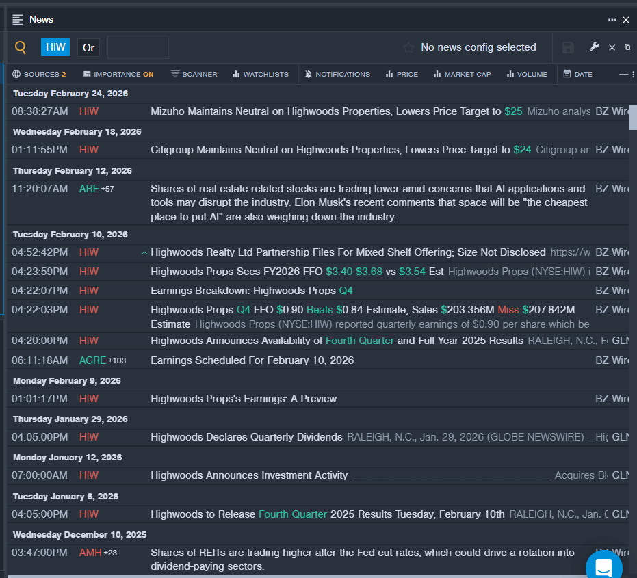Click the popout window icon beside wrench

point(627,47)
